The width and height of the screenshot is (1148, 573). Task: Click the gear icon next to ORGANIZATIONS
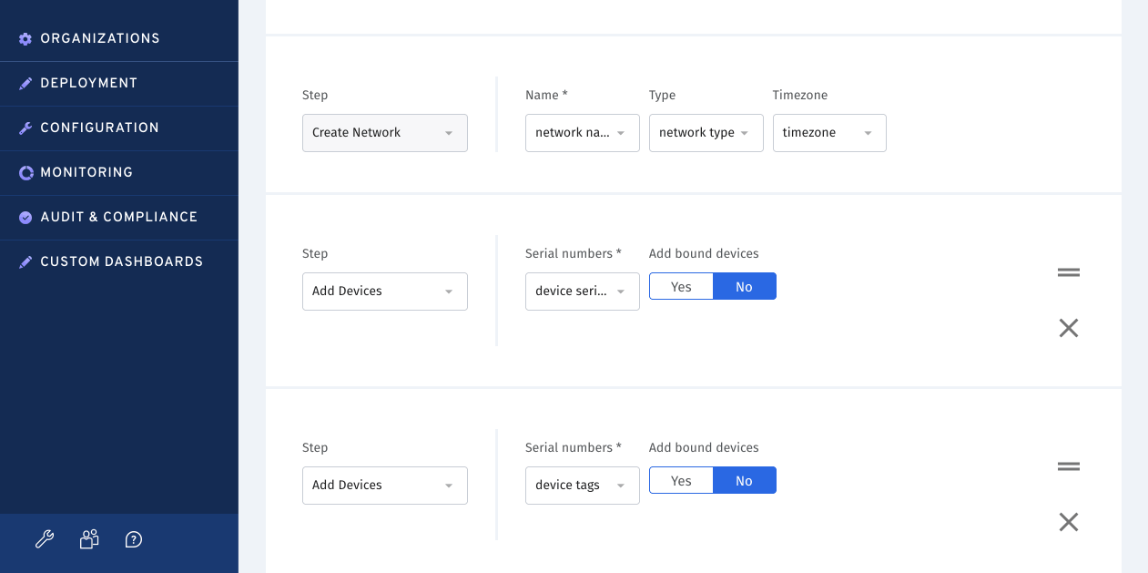(25, 38)
